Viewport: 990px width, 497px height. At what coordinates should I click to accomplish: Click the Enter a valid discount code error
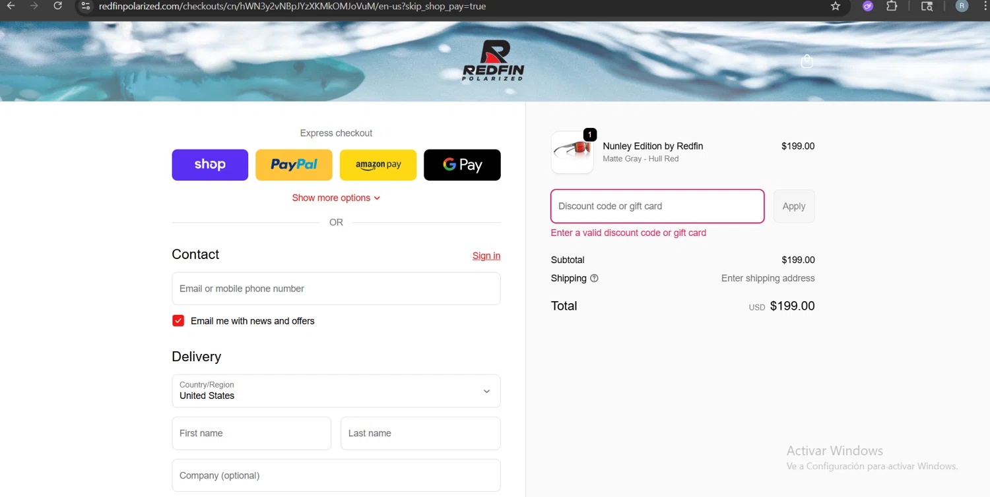click(x=628, y=233)
